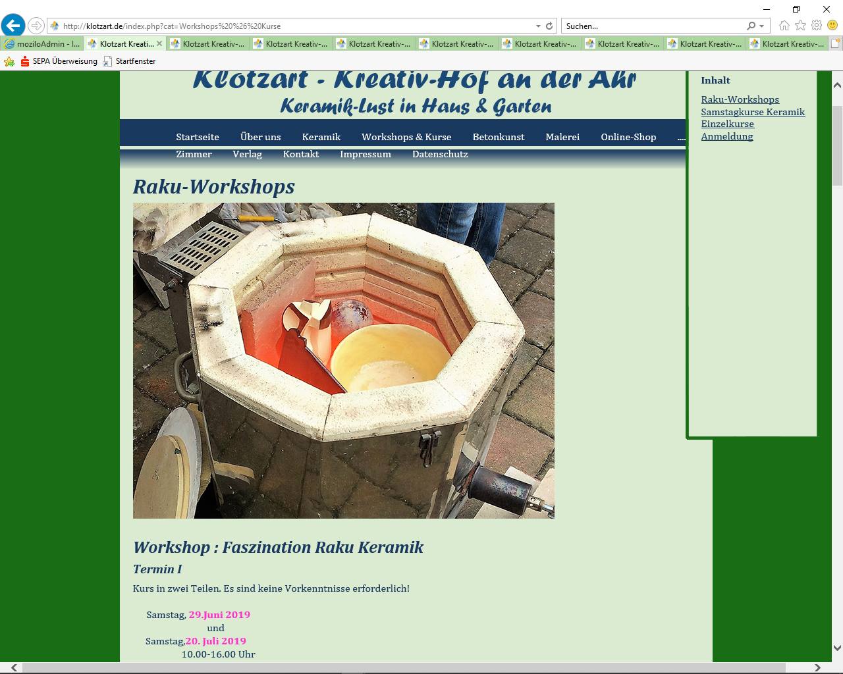Click the date "20. Juli 2019"

pos(215,641)
